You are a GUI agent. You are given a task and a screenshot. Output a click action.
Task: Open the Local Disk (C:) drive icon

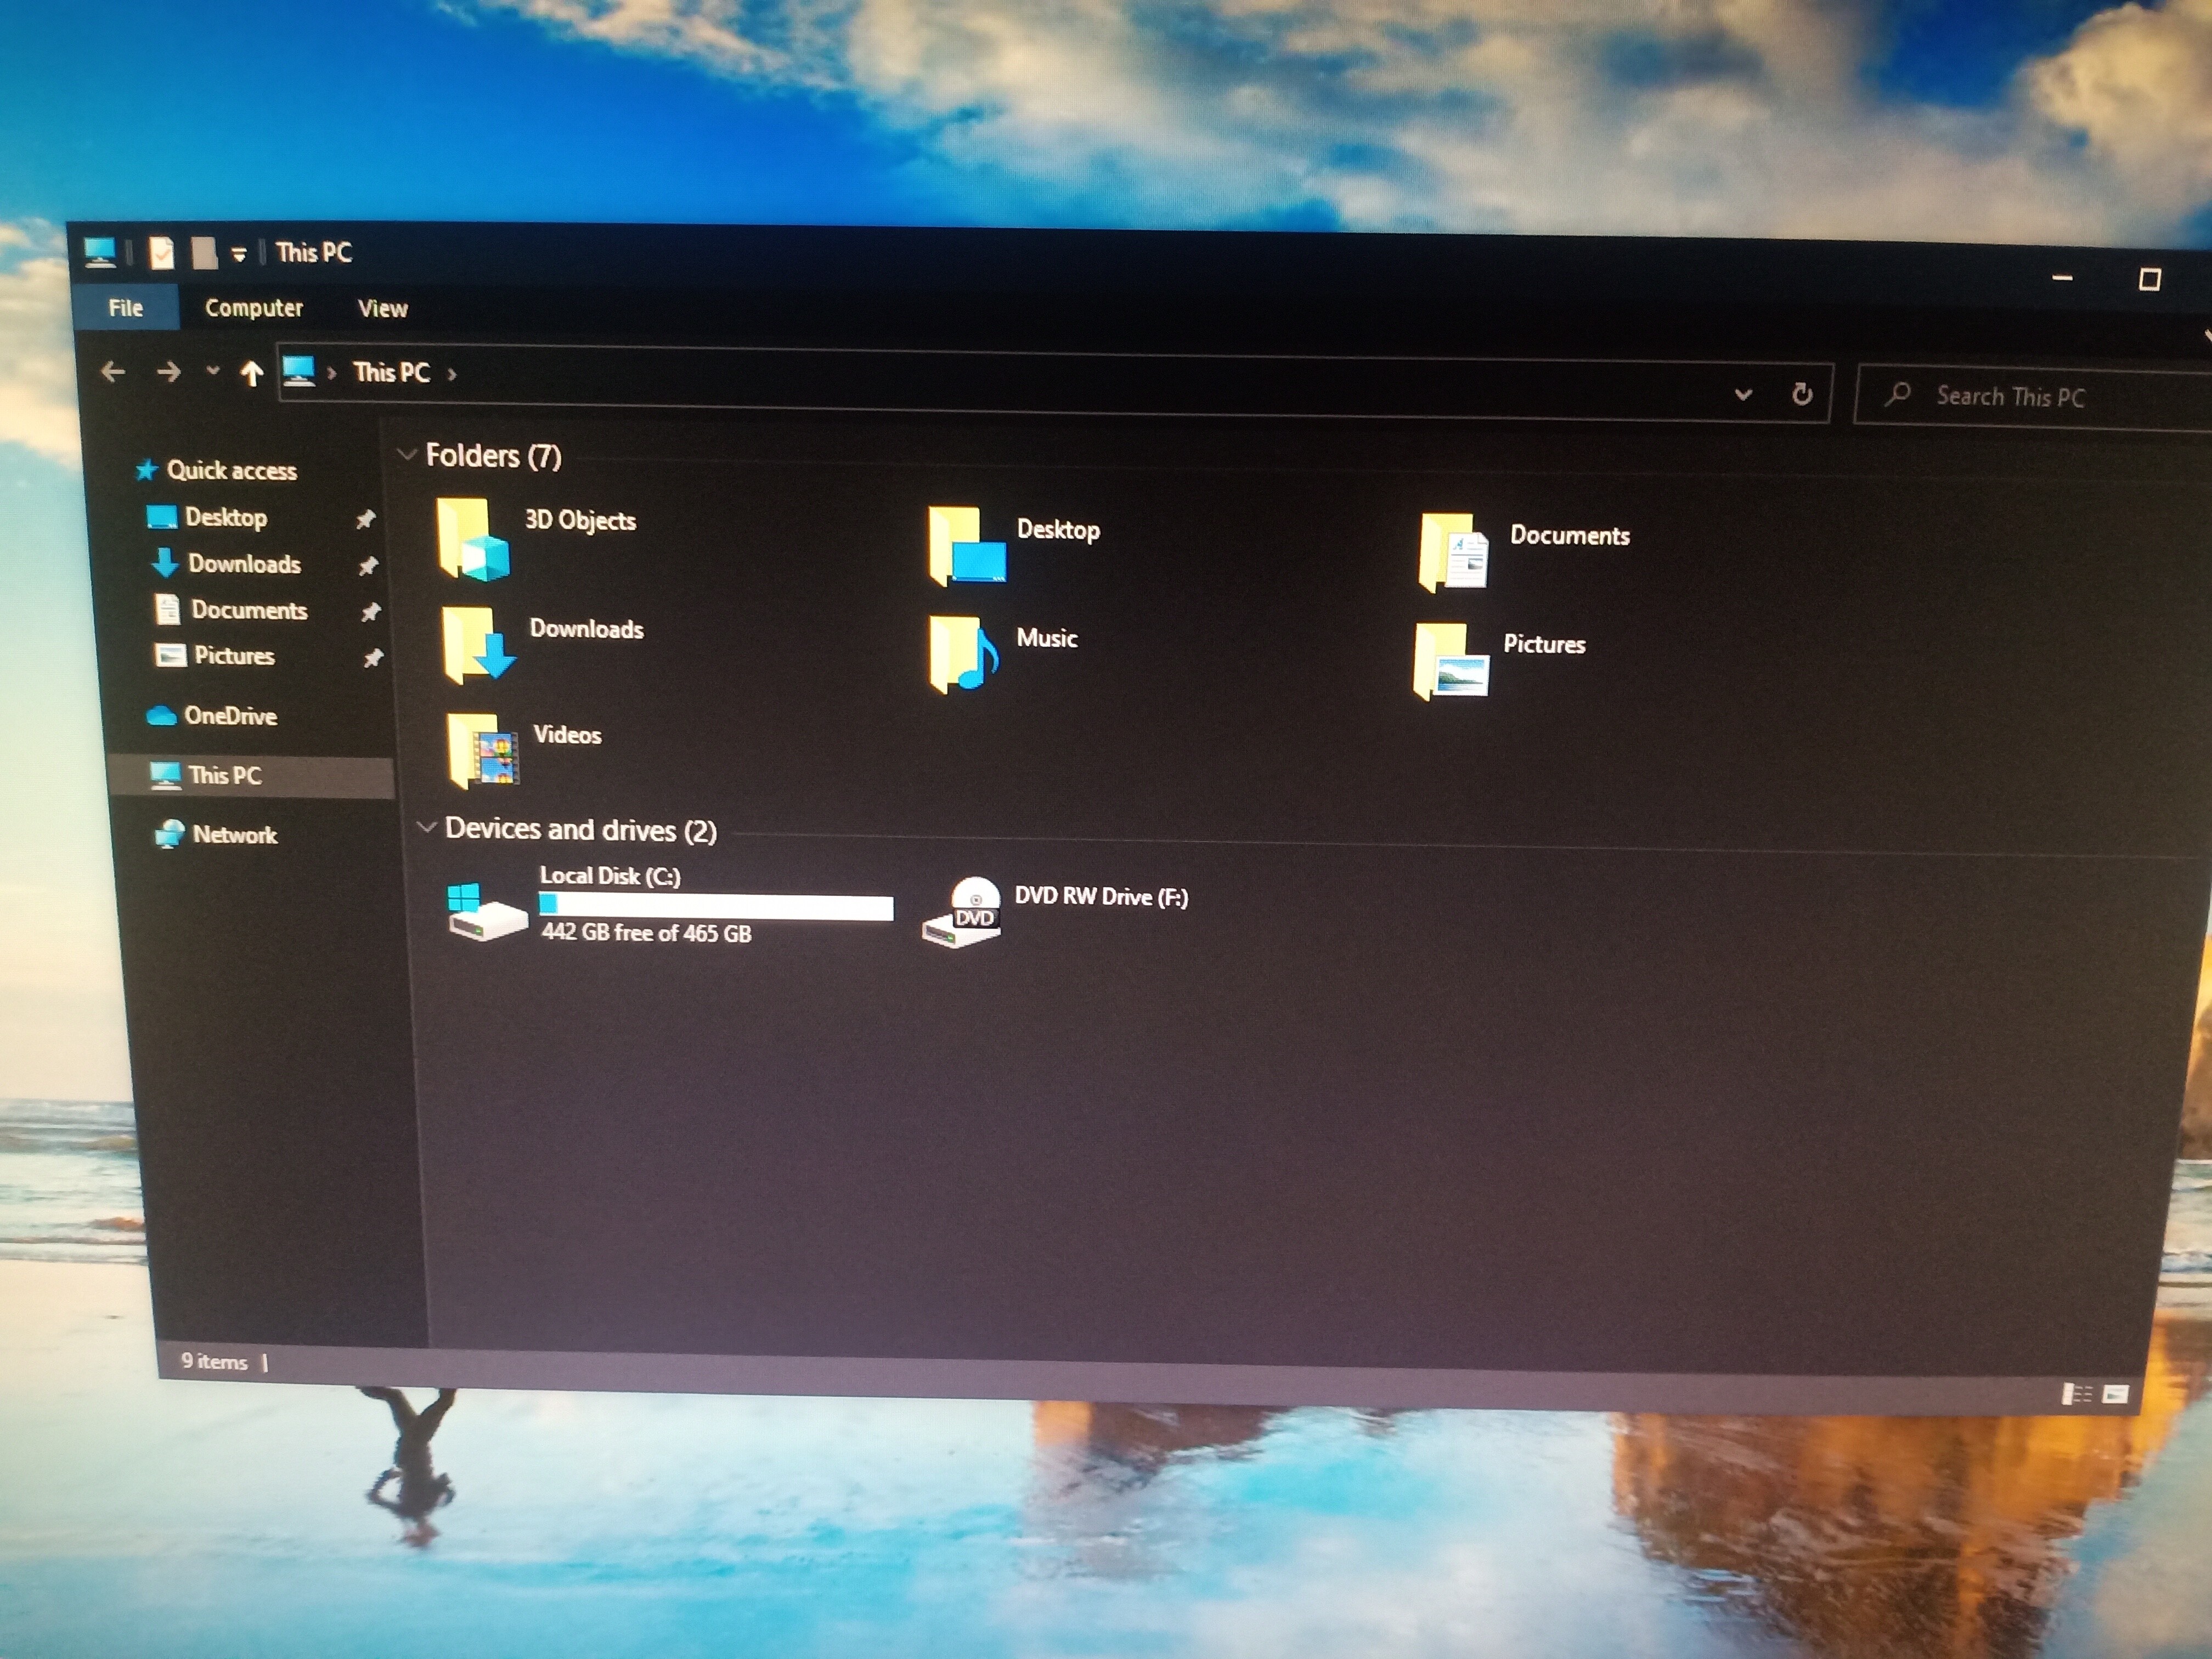pos(485,911)
